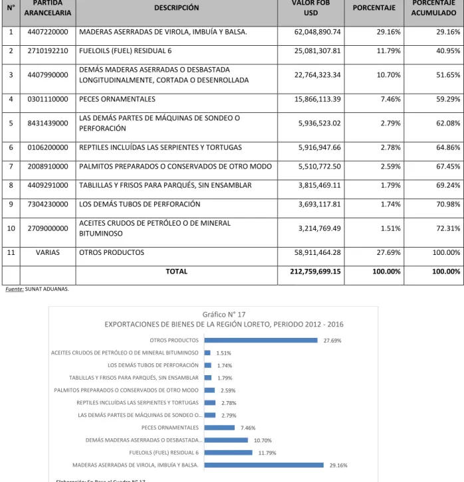Select the 3,693,117.81 value

tap(319, 204)
